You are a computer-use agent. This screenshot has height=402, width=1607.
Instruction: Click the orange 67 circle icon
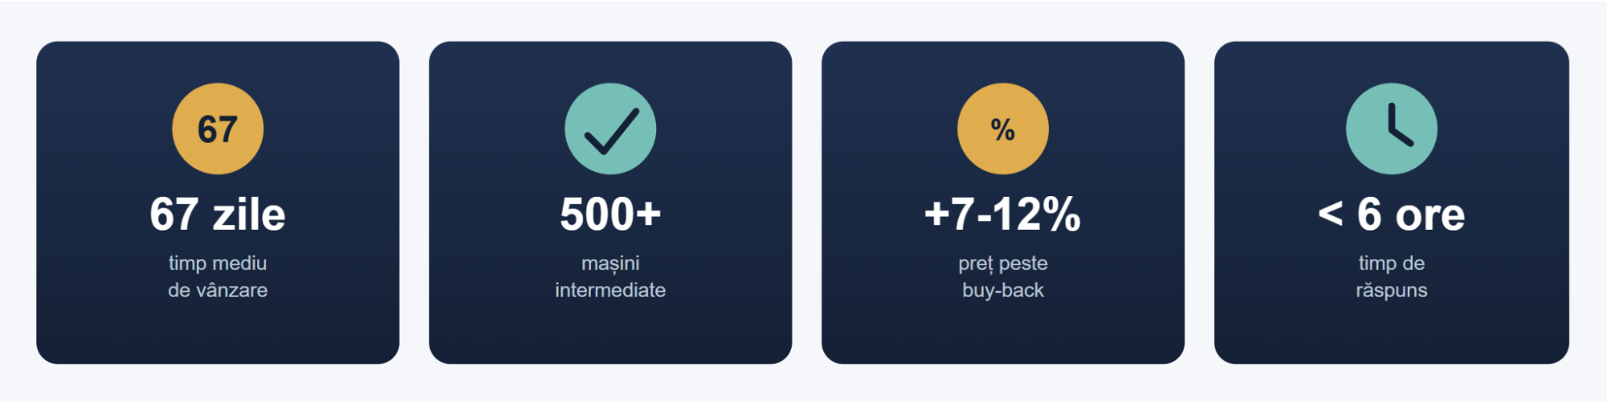218,129
